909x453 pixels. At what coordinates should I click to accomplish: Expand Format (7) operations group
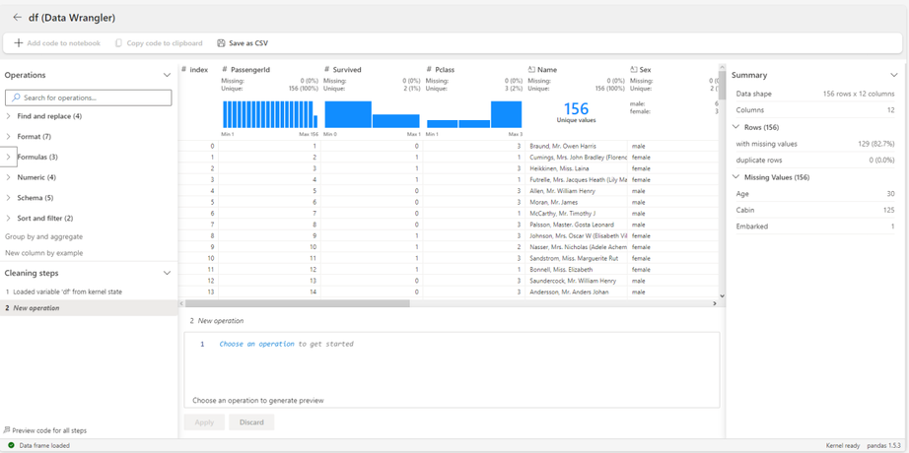click(x=9, y=137)
